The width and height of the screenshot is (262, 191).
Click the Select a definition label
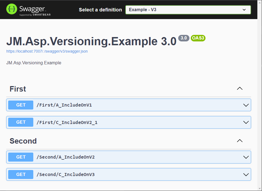pos(100,10)
